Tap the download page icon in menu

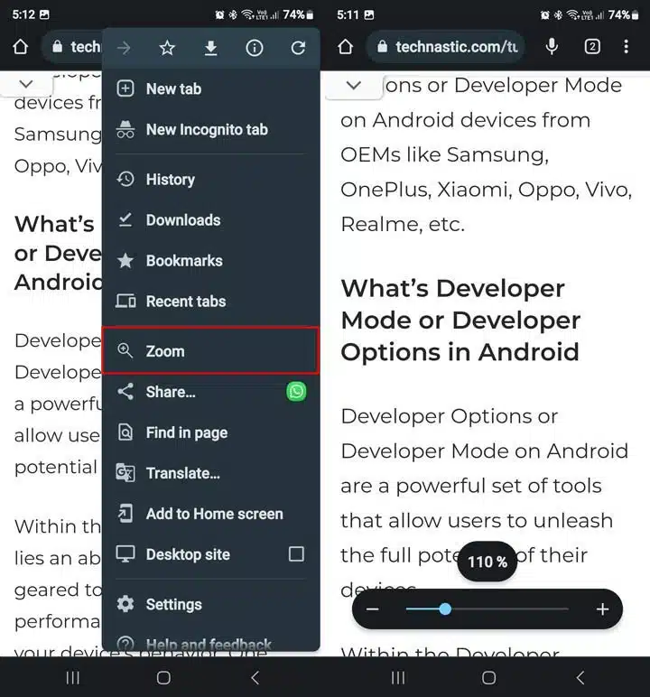[x=210, y=48]
